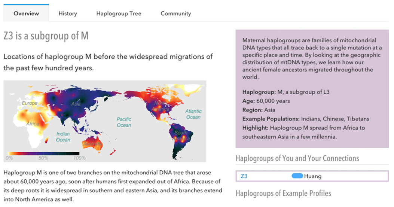394x207 pixels.
Task: Click the Pacific Ocean map label
Action: pyautogui.click(x=124, y=122)
